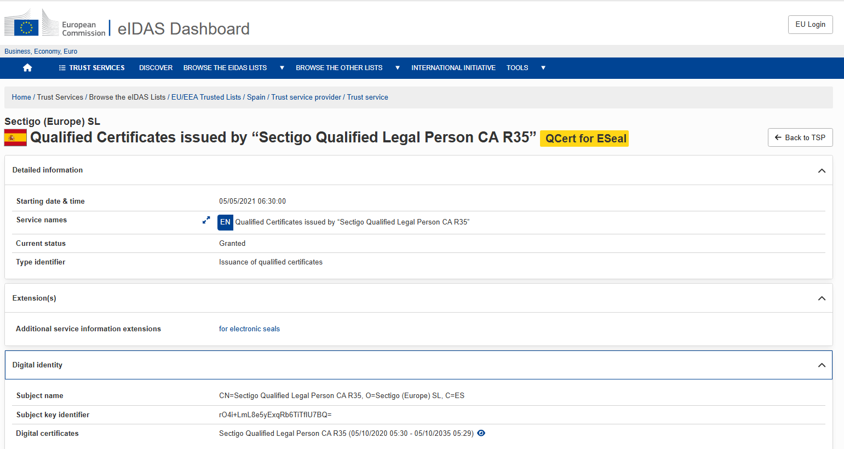Click the main Qualified Certificates page heading

283,137
